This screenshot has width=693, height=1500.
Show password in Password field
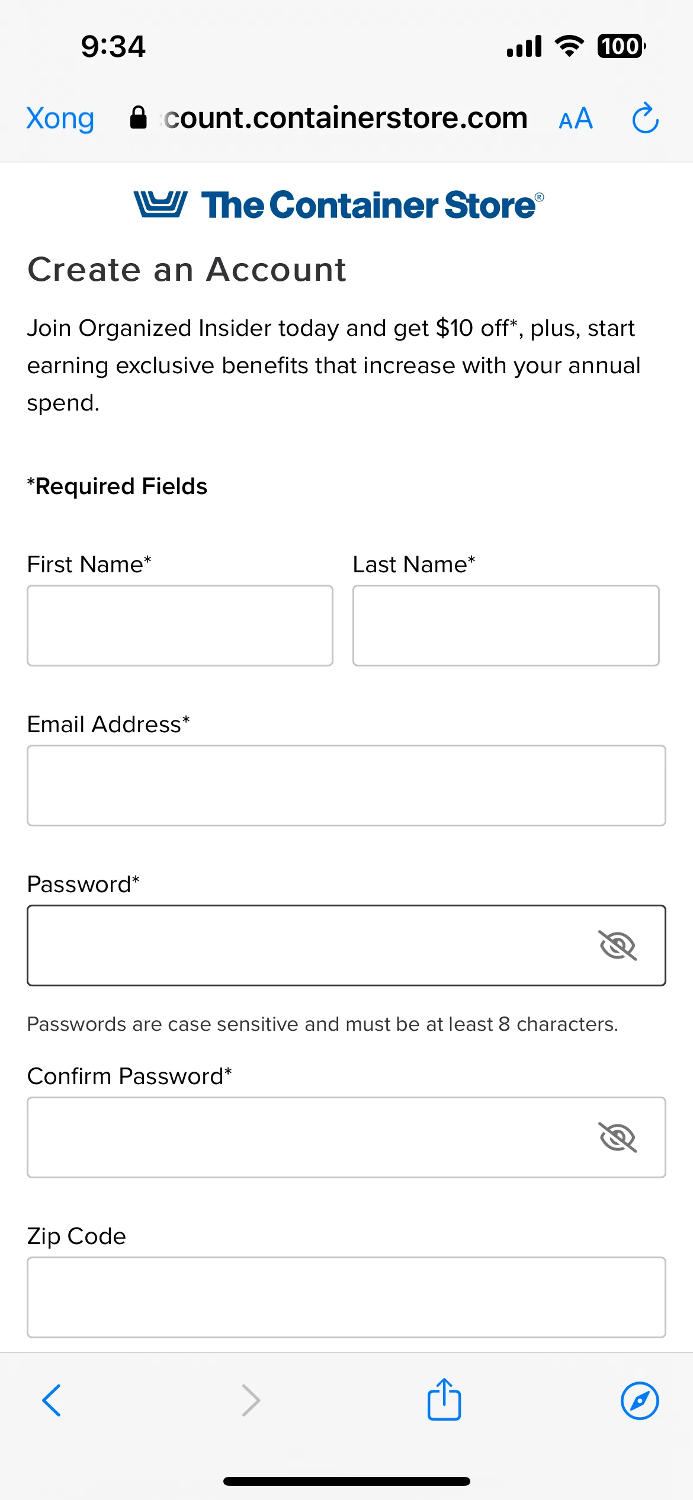[x=618, y=945]
